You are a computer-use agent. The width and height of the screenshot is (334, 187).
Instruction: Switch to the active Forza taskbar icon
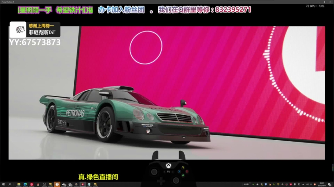(83, 184)
